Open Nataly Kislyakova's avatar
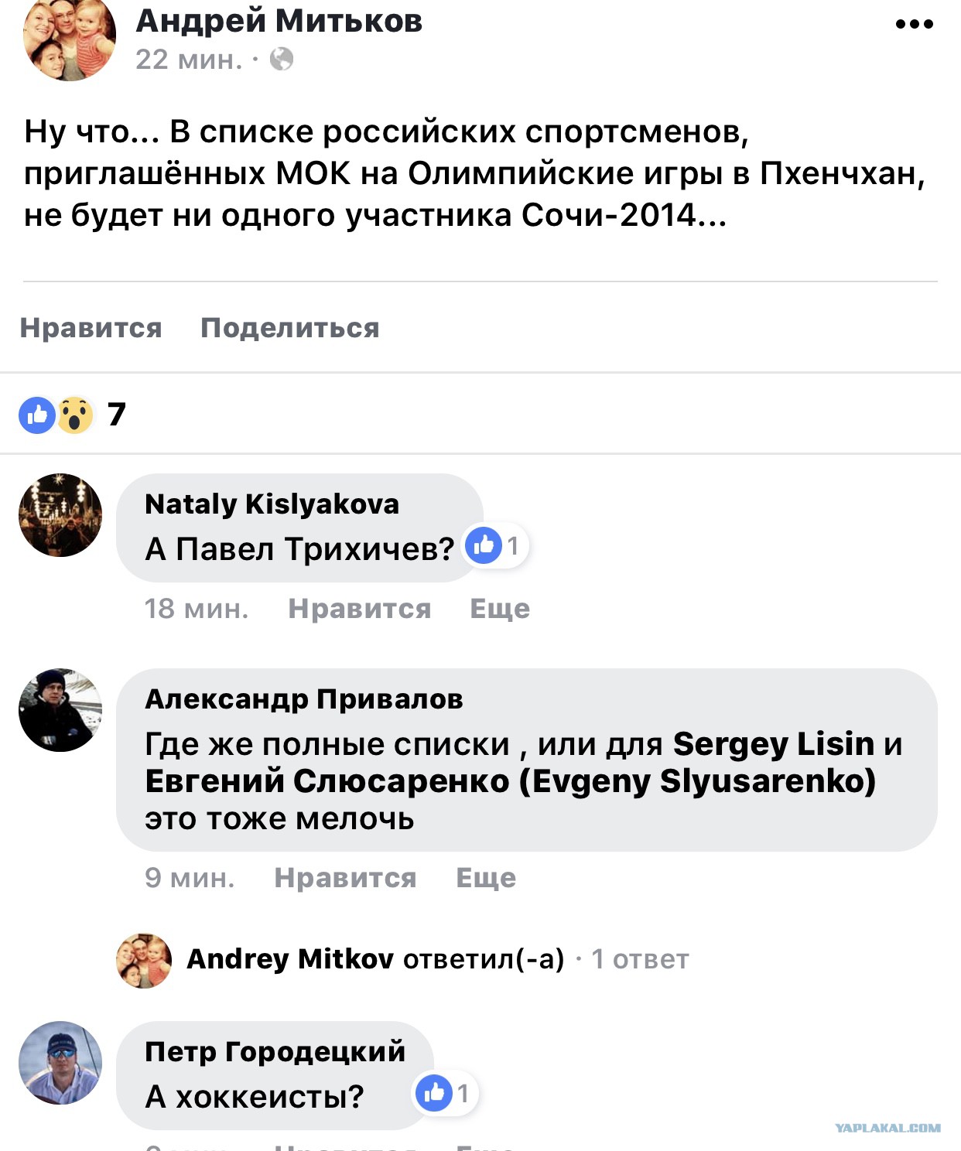Image resolution: width=961 pixels, height=1151 pixels. point(60,515)
